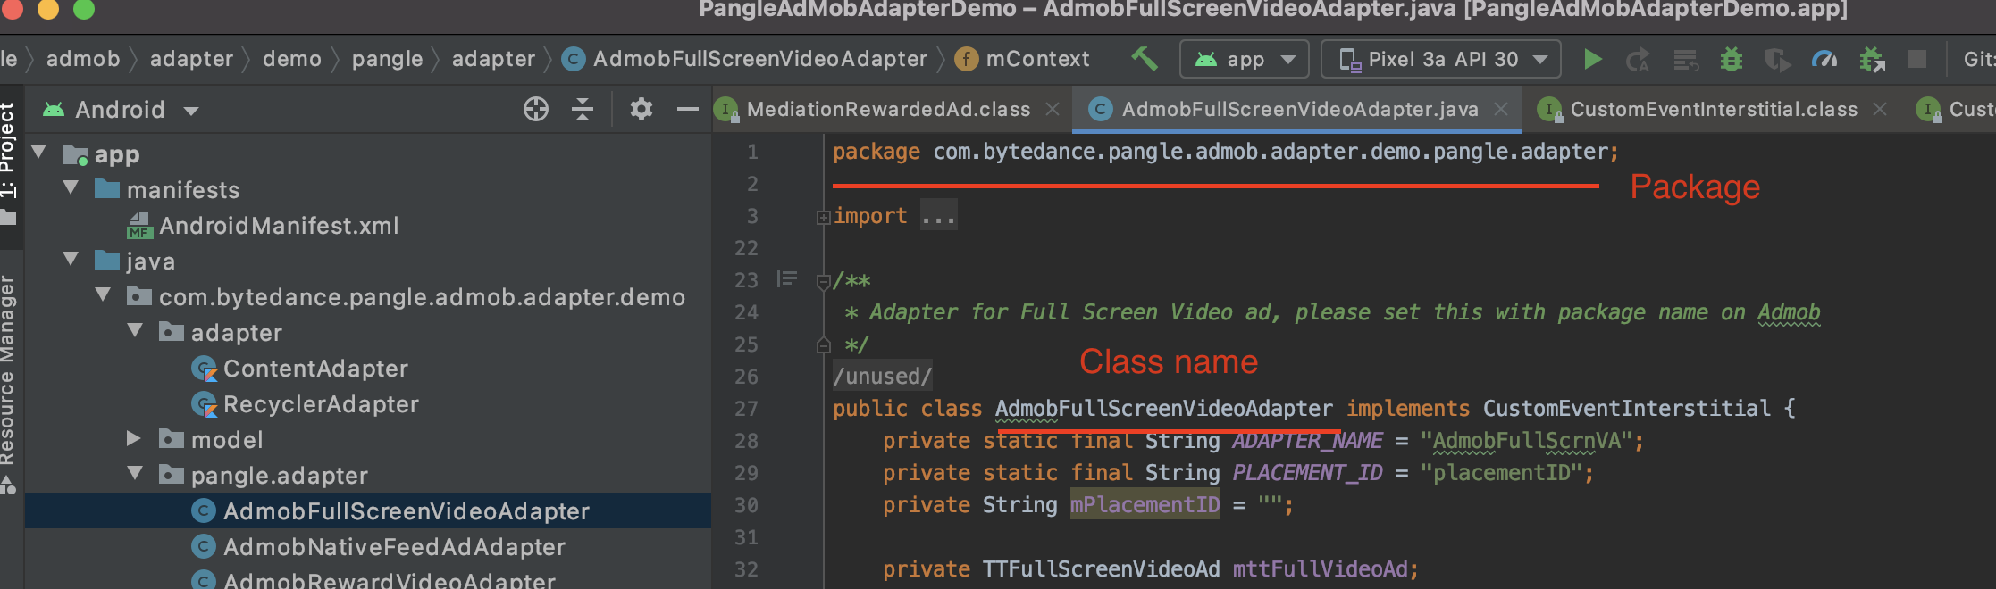Switch to MediationRewardedAd.class tab
Image resolution: width=1996 pixels, height=589 pixels.
(x=888, y=109)
